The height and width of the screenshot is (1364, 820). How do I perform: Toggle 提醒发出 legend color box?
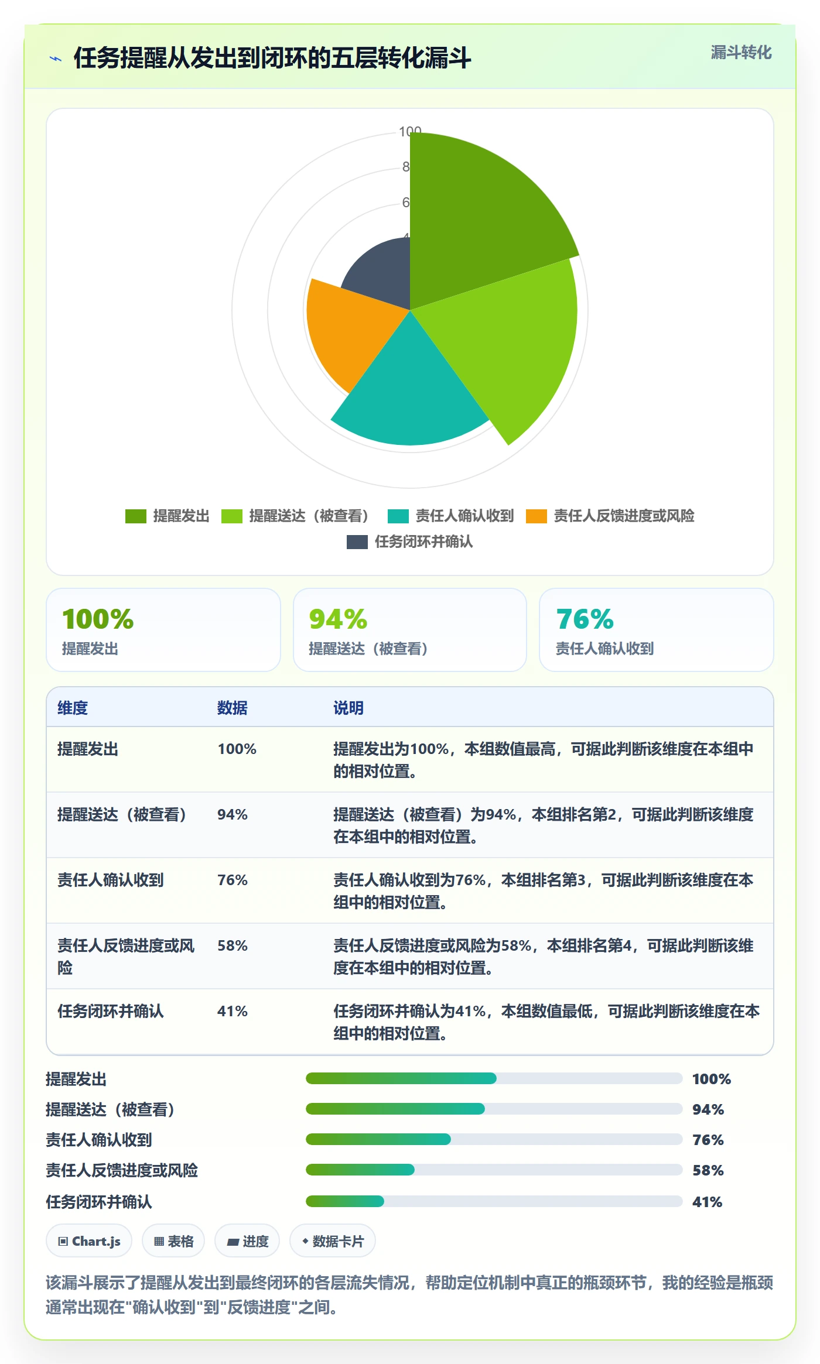(135, 516)
